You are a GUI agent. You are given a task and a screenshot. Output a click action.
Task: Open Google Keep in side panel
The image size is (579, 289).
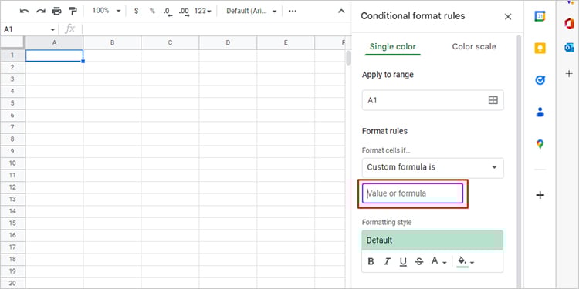tap(540, 49)
